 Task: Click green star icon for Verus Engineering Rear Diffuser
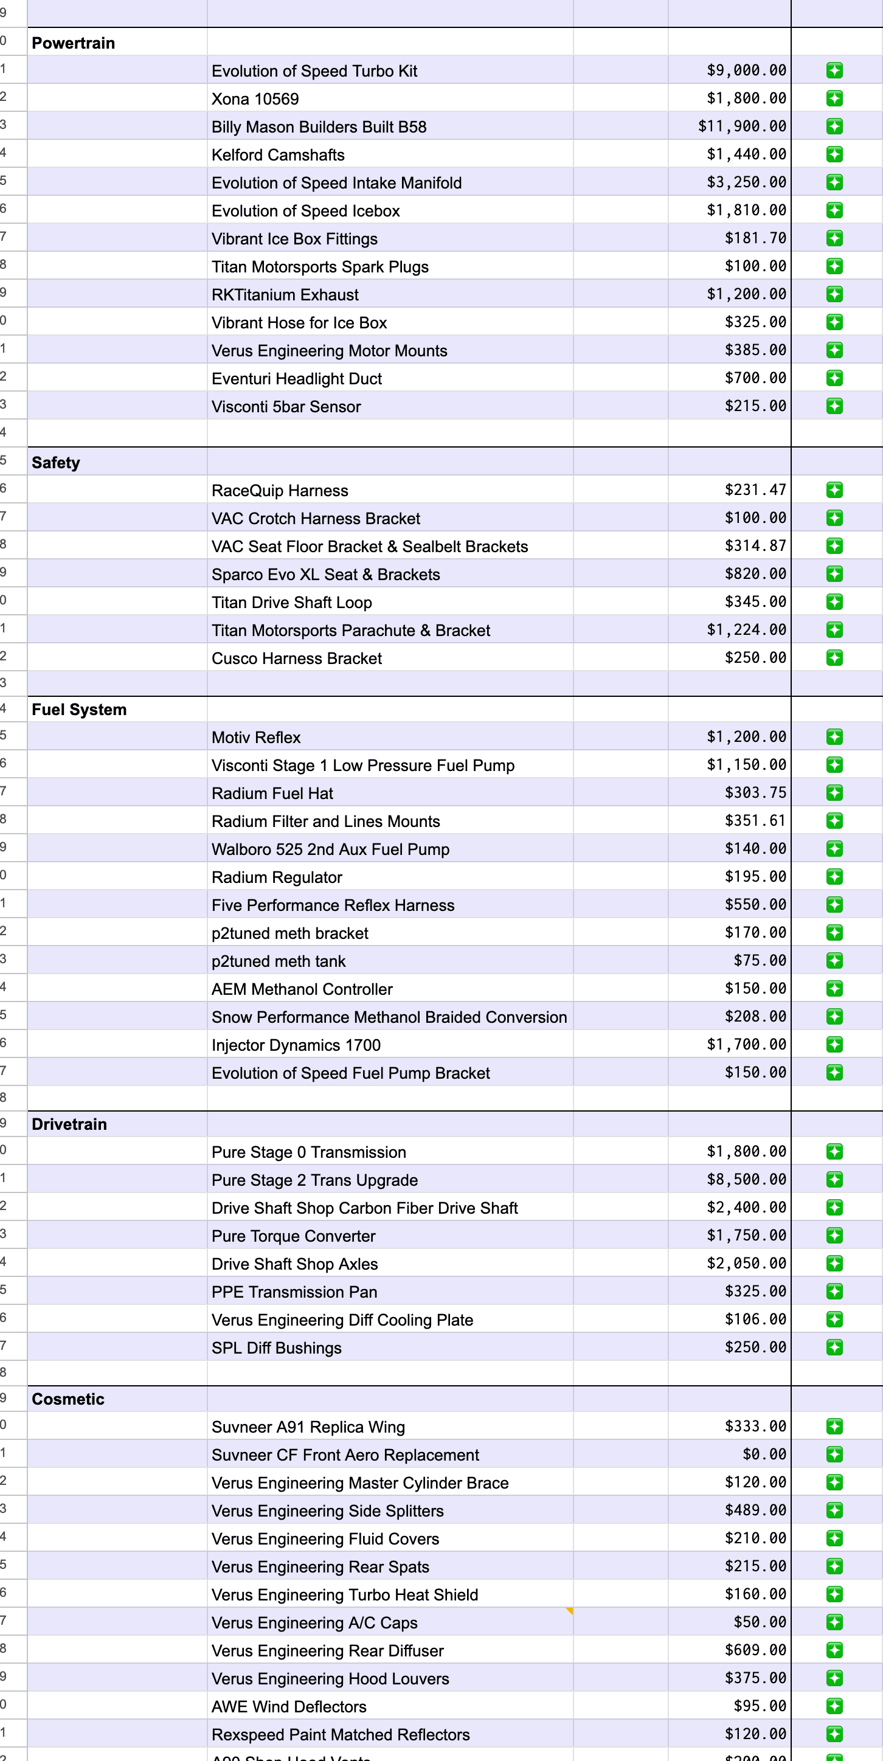(834, 1651)
